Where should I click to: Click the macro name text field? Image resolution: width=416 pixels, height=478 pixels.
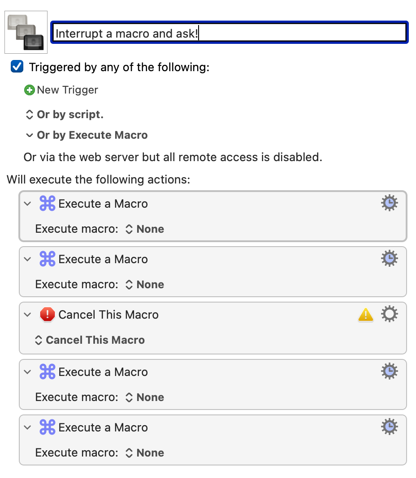pos(230,33)
